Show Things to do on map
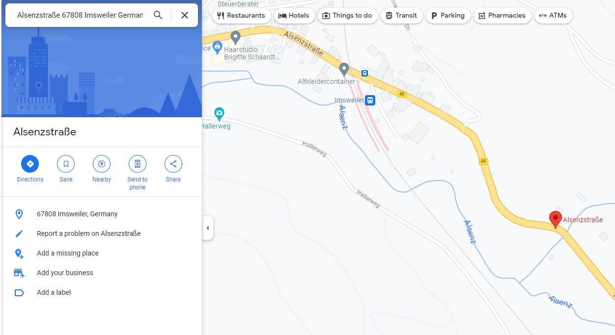 tap(347, 16)
